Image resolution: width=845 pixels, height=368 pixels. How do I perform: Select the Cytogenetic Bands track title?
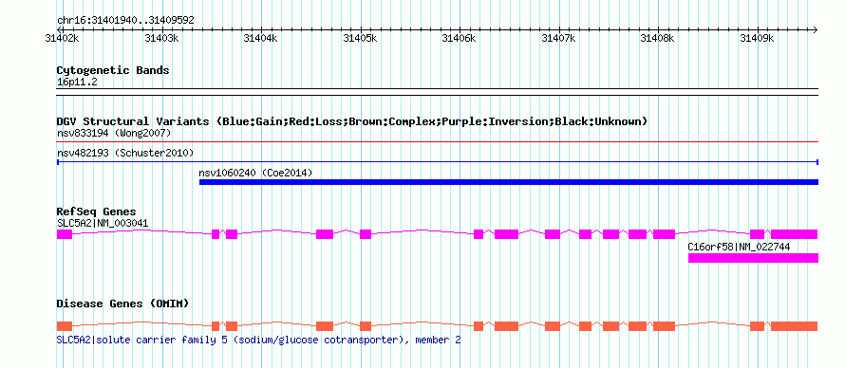[113, 70]
